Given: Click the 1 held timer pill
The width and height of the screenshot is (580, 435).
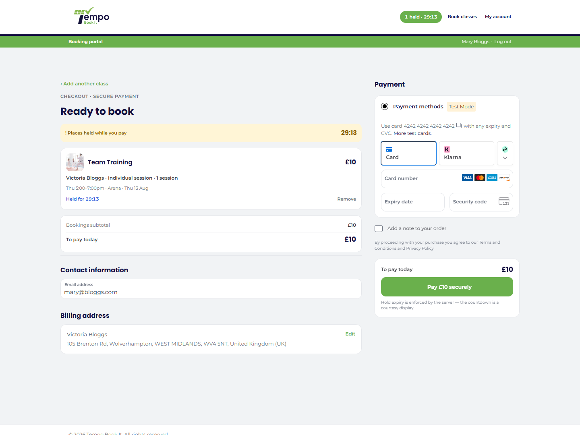Looking at the screenshot, I should [x=421, y=17].
